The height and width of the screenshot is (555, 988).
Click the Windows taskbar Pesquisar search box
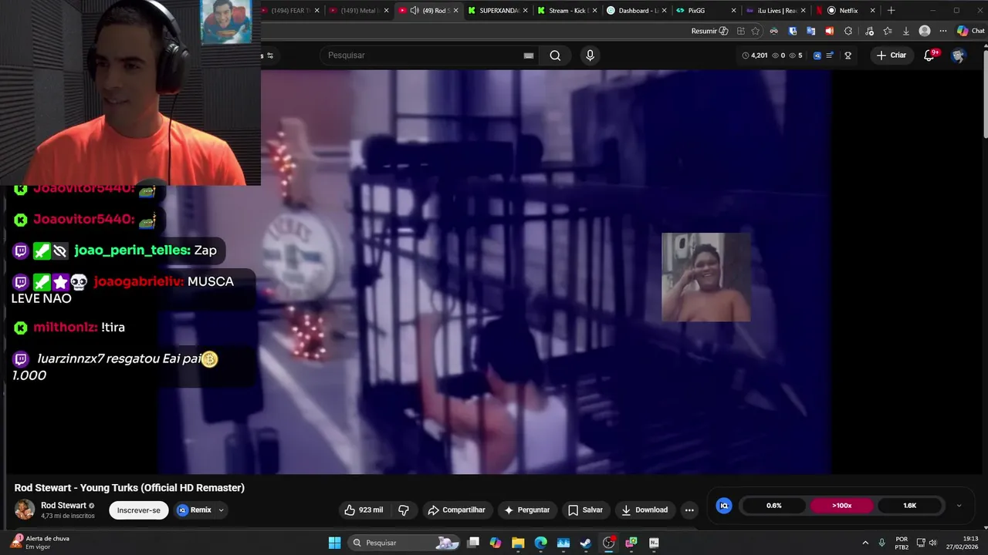pyautogui.click(x=403, y=543)
